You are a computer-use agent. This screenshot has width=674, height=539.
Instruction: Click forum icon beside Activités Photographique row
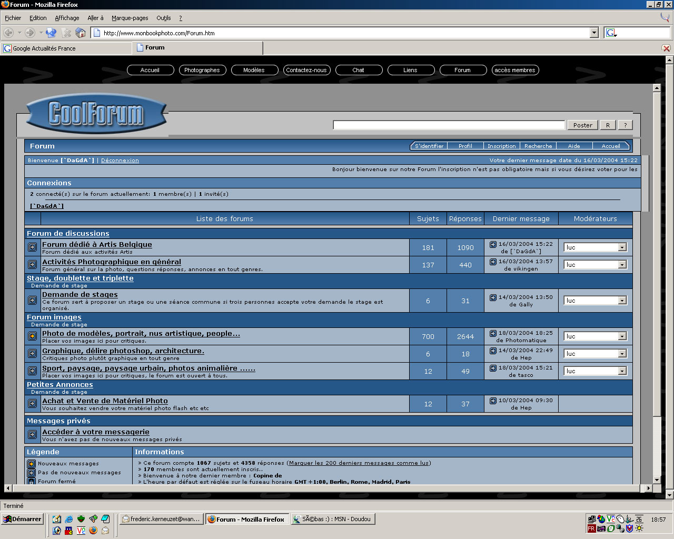[x=32, y=264]
